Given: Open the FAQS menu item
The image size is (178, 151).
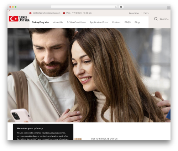Looking at the screenshot, I should point(127,22).
